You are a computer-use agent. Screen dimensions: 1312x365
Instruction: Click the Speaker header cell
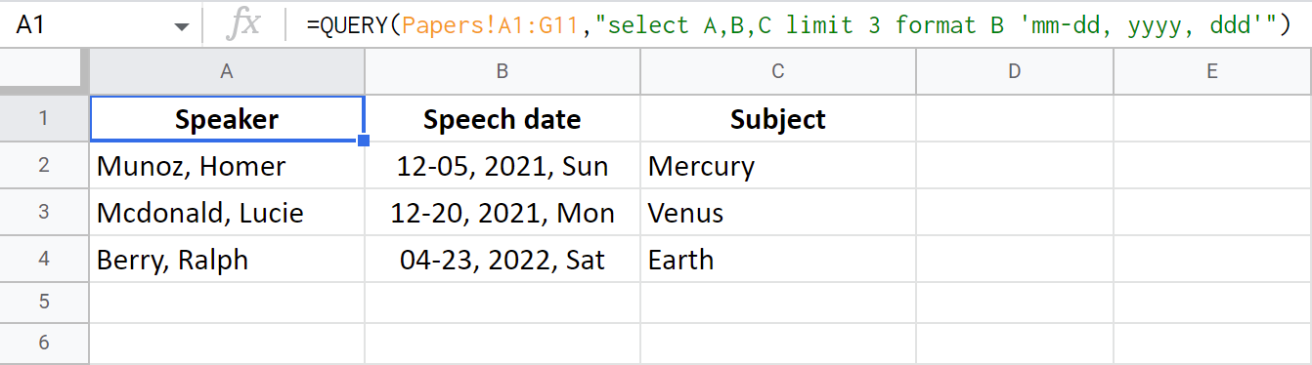[x=227, y=119]
